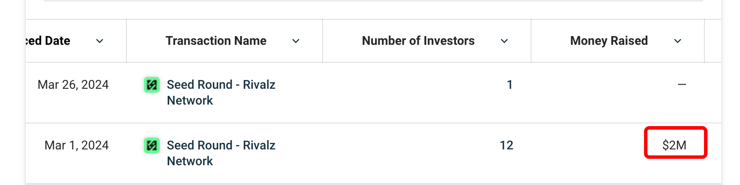Select the Transaction Name column header

point(216,41)
